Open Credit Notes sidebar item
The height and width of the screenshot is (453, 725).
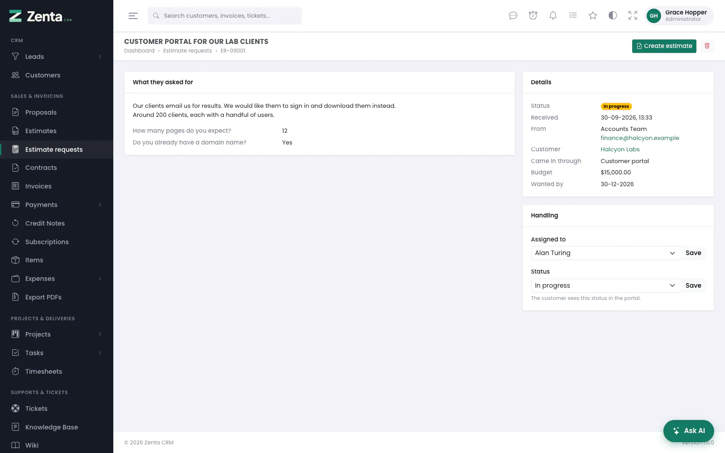[57, 223]
